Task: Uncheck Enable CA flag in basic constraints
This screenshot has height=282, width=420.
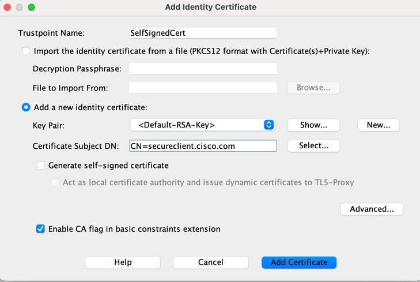Action: 40,229
